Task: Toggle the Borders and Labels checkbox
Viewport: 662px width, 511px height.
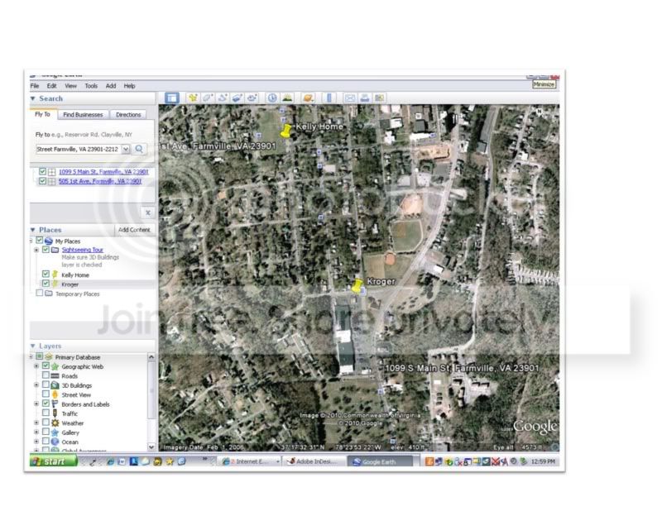Action: (46, 404)
